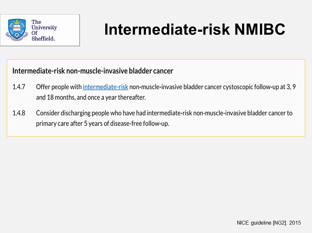Click 'disease-free follow-up.' text
This screenshot has width=312, height=233.
[x=139, y=124]
